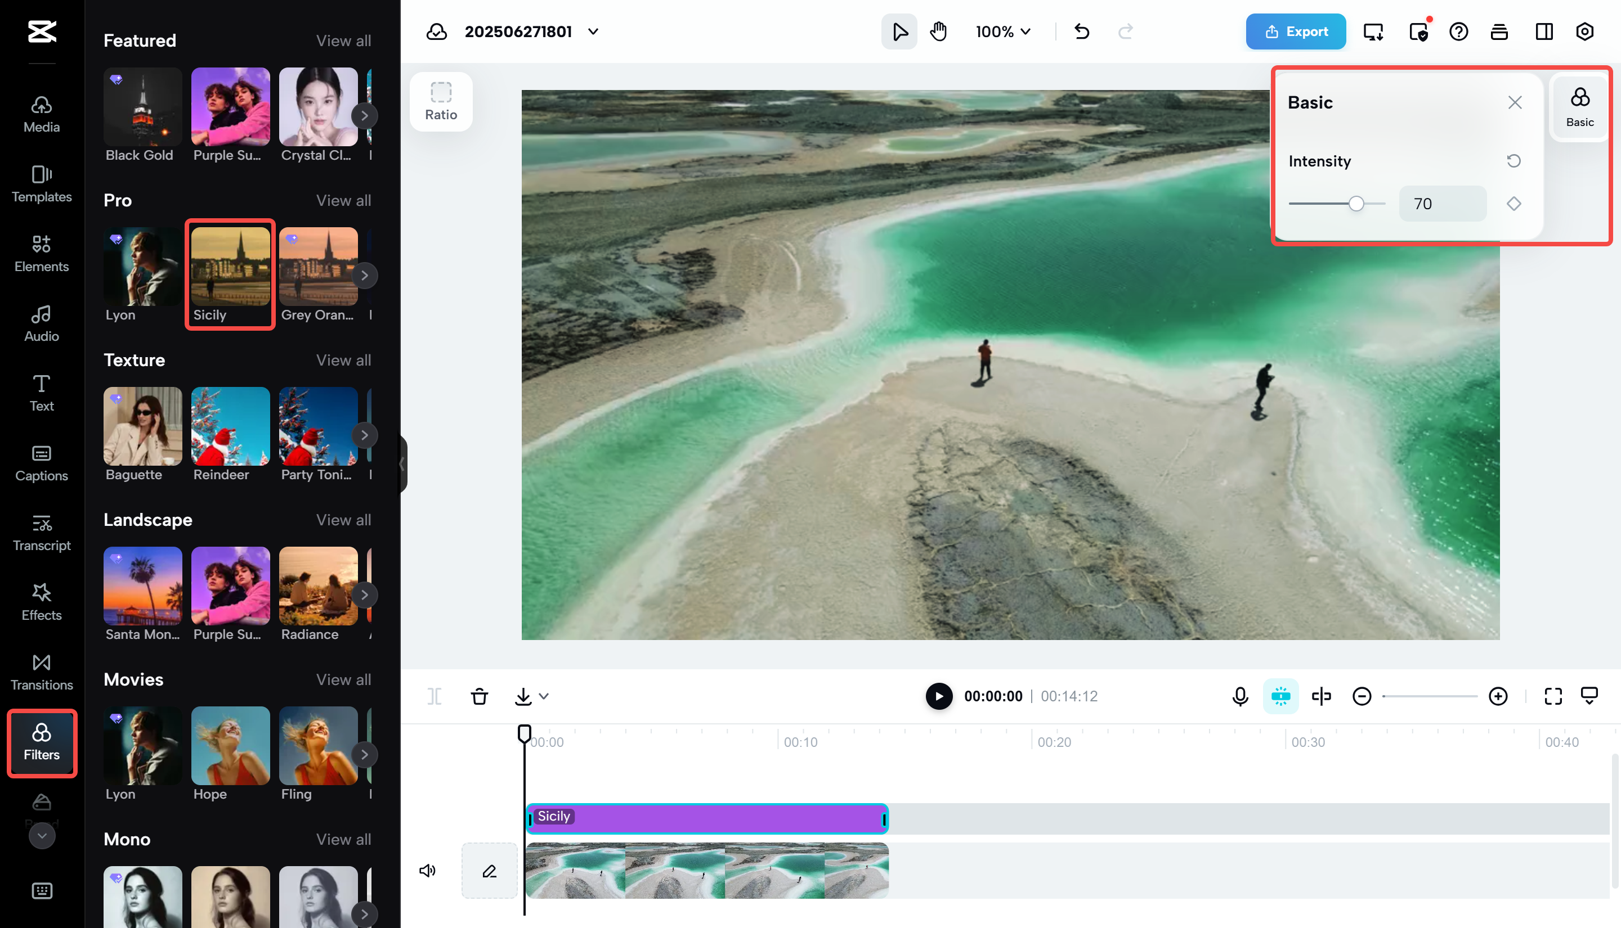
Task: Start voice recording with microphone icon
Action: (x=1241, y=696)
